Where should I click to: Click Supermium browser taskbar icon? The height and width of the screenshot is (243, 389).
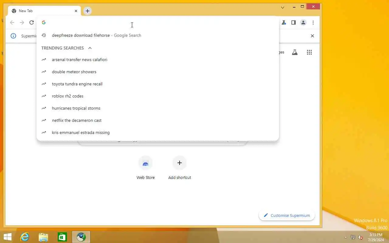pos(81,237)
